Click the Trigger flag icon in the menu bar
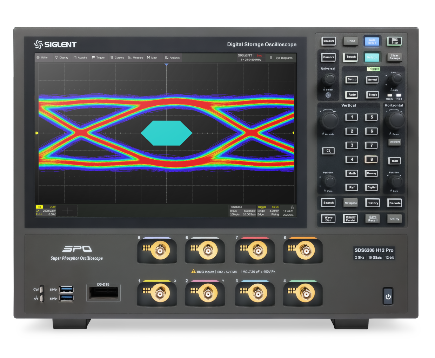This screenshot has width=435, height=358. tap(93, 58)
